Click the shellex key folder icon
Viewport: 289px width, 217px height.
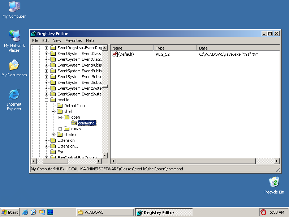point(60,135)
